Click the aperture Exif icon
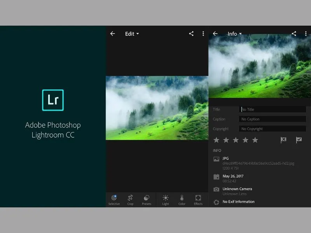The image size is (311, 233). (x=217, y=202)
